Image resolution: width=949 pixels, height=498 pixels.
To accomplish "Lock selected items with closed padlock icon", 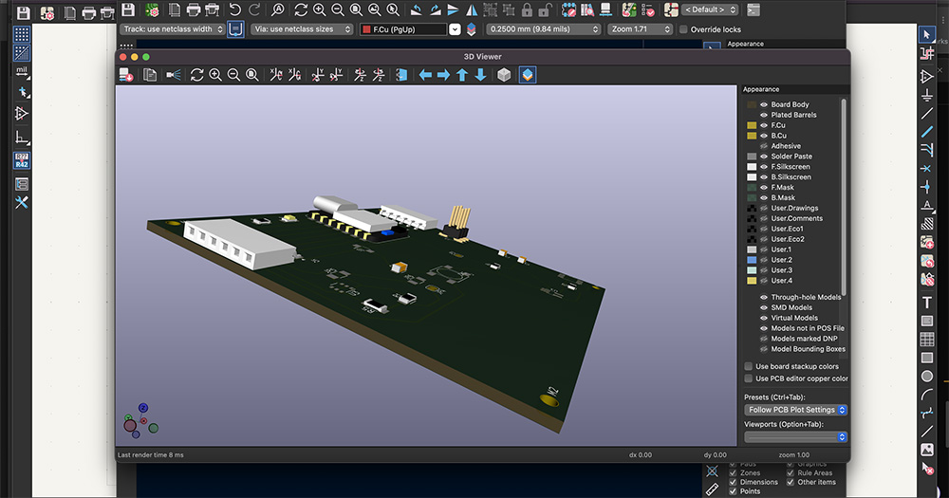I will coord(527,9).
